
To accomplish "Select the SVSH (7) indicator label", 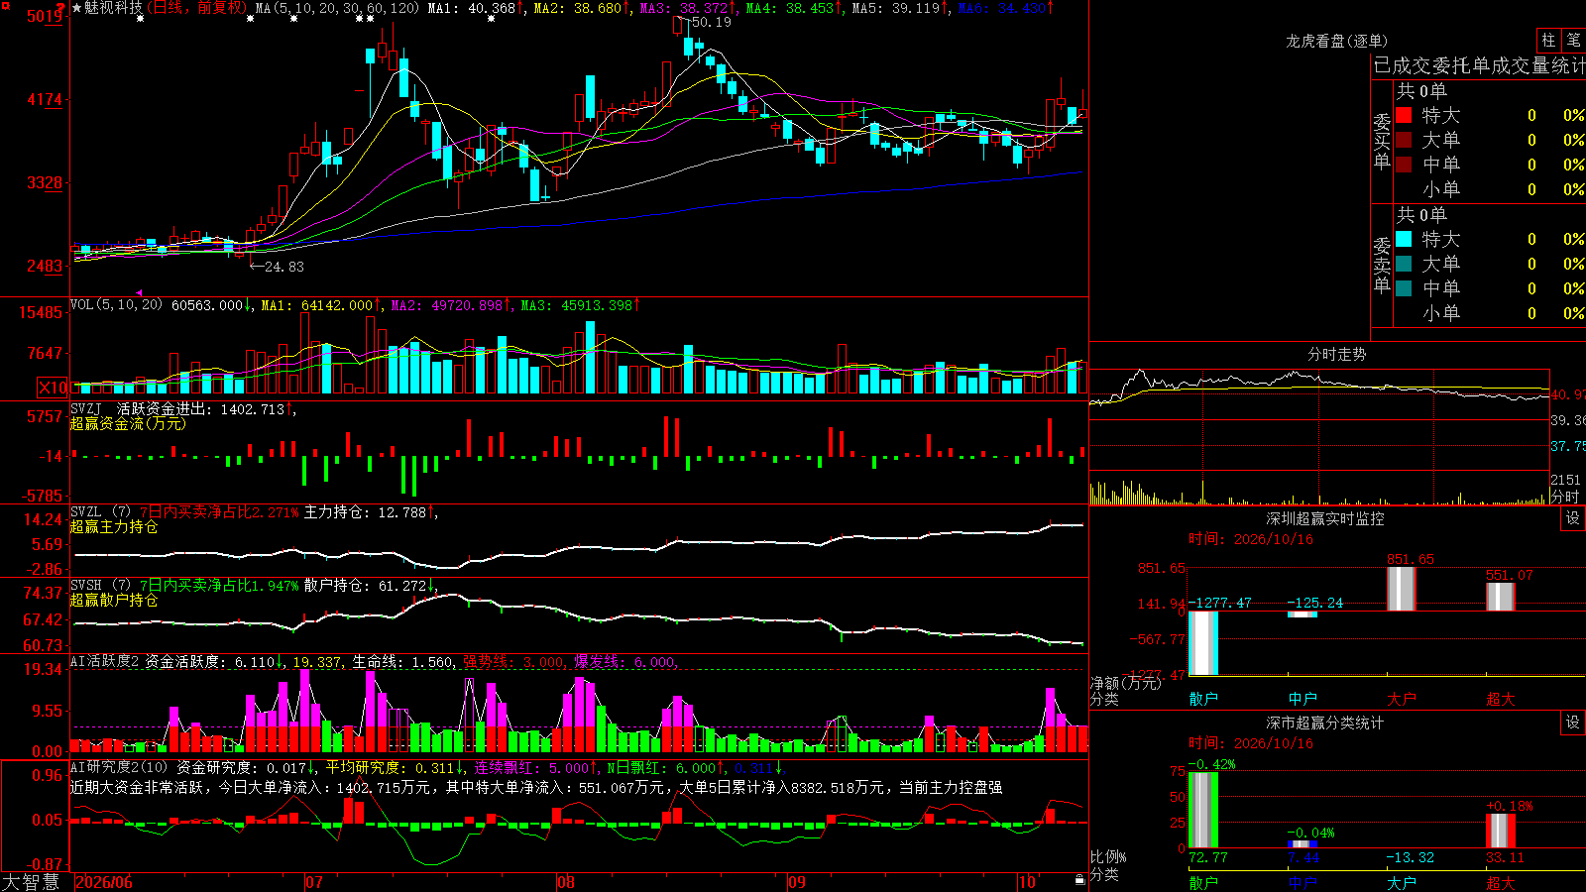I will 101,586.
